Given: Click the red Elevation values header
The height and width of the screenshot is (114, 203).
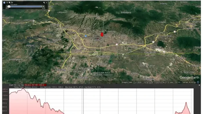Looking at the screenshot, I should (x=35, y=85).
